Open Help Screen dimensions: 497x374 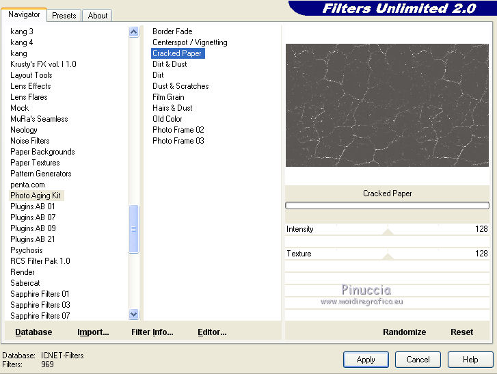click(x=470, y=360)
